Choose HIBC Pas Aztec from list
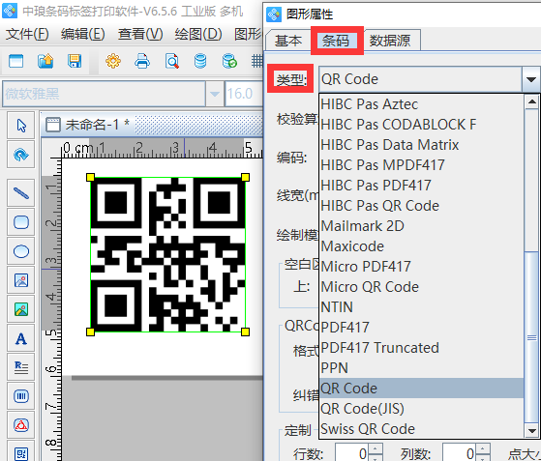The height and width of the screenshot is (461, 541). pos(421,104)
